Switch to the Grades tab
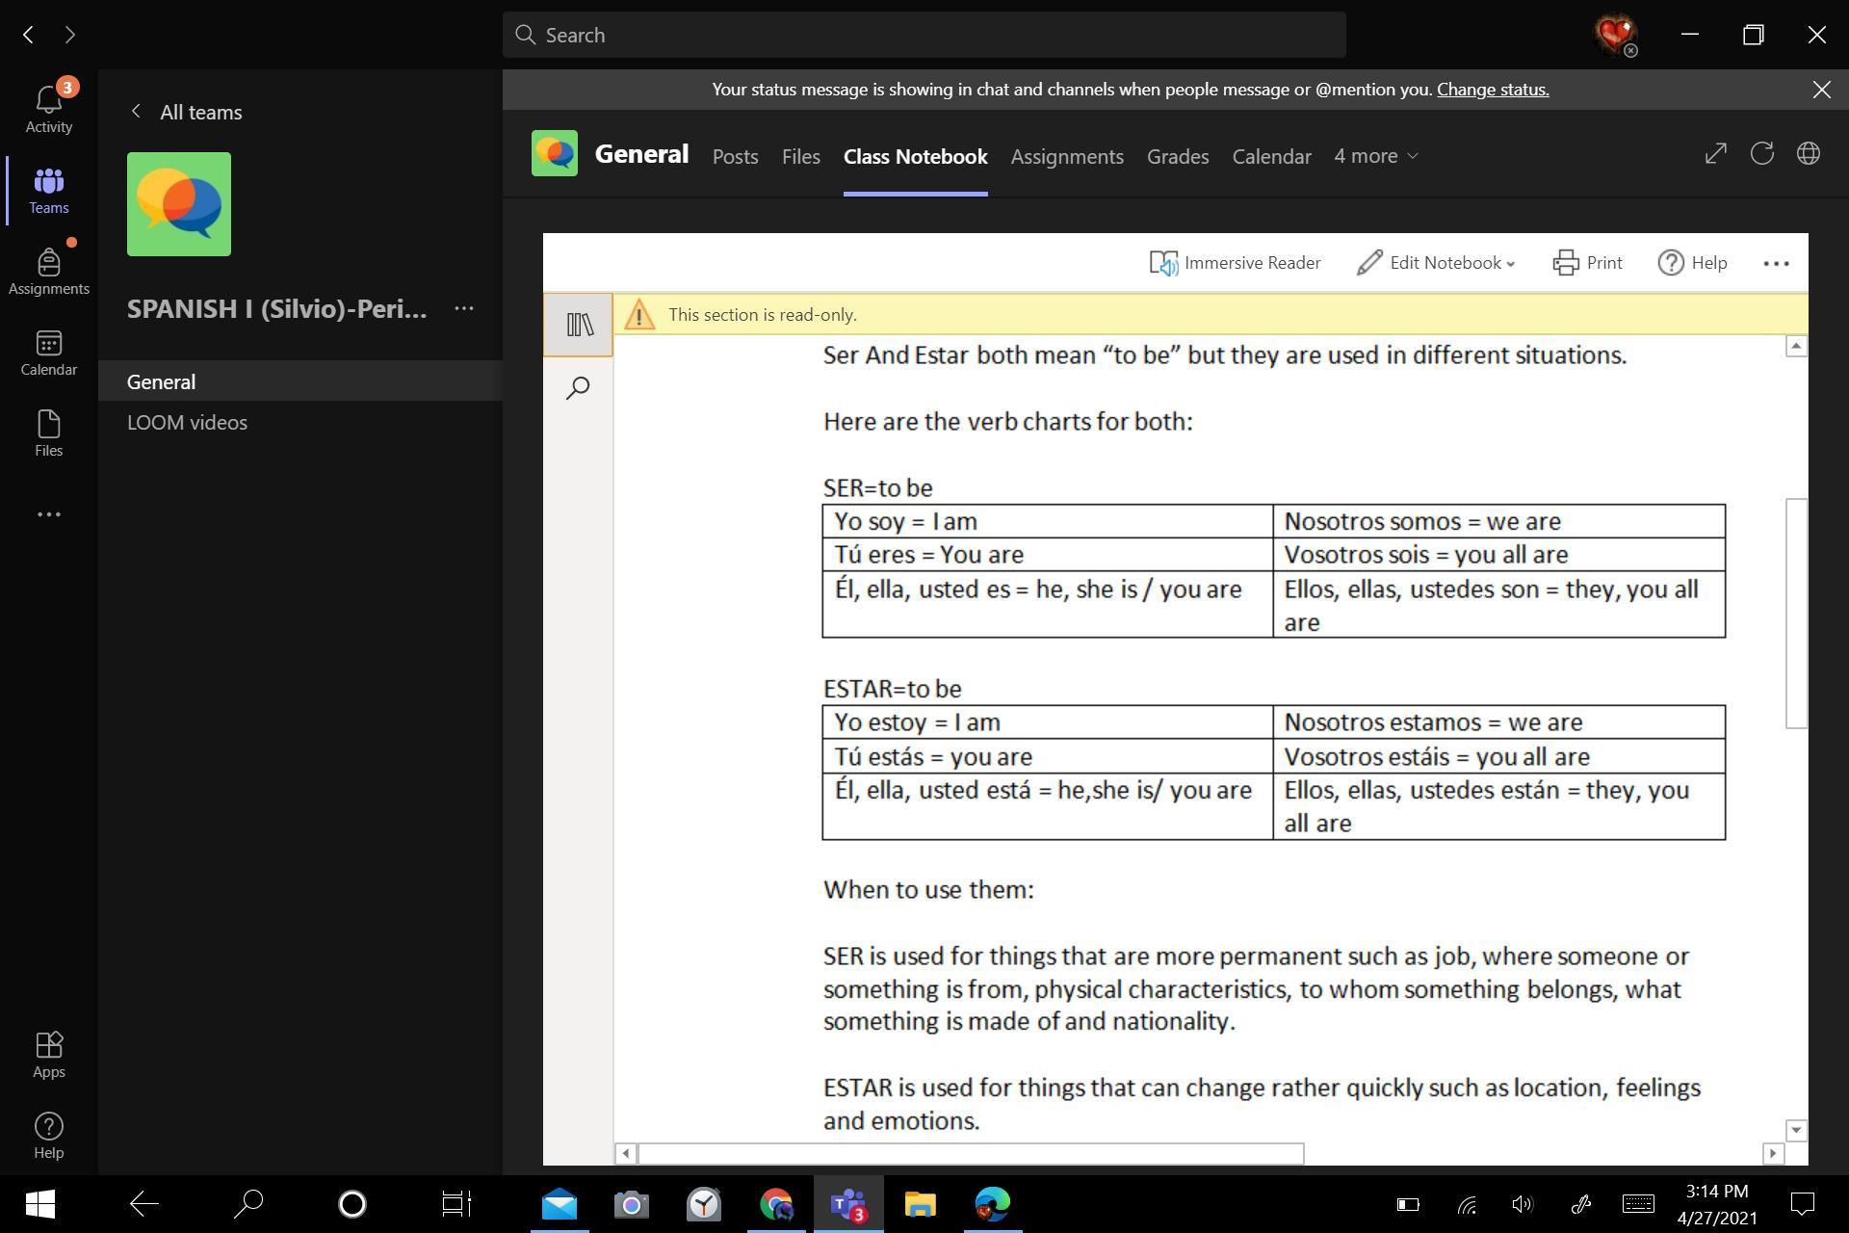This screenshot has height=1233, width=1849. pos(1177,156)
